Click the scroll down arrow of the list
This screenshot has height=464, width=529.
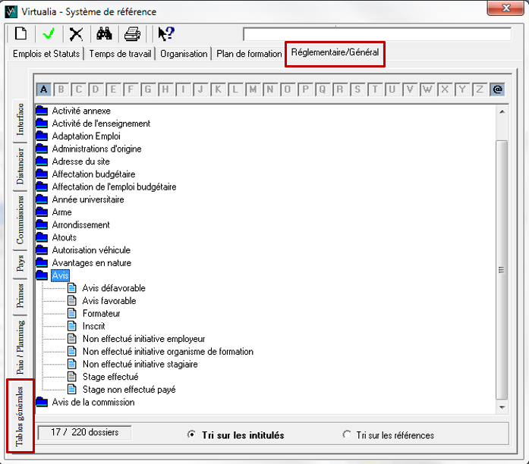501,407
